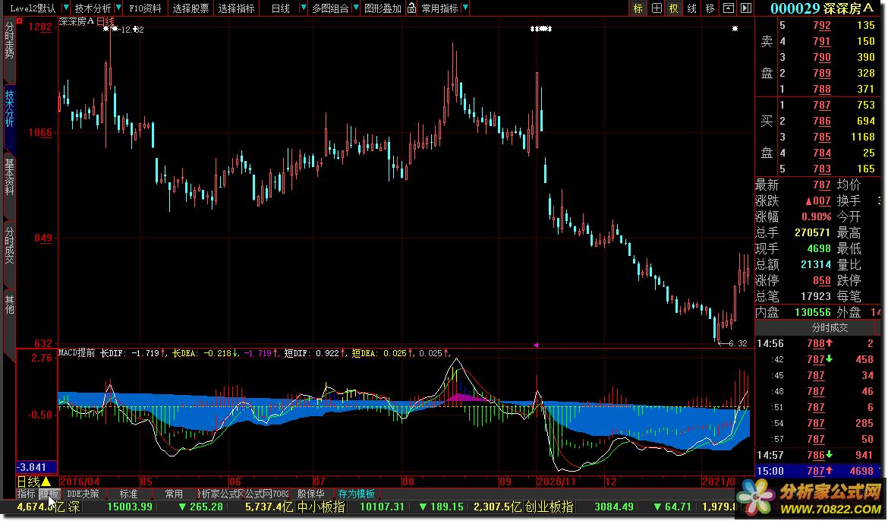The height and width of the screenshot is (521, 888).
Task: Click 总手 value 270571
Action: (x=813, y=232)
